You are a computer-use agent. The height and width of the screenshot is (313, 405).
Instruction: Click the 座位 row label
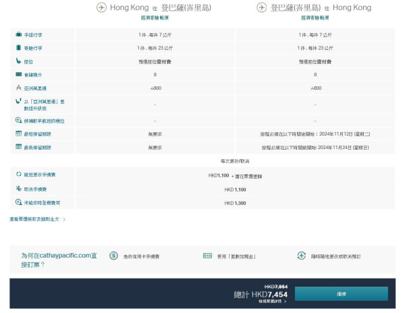(x=28, y=62)
